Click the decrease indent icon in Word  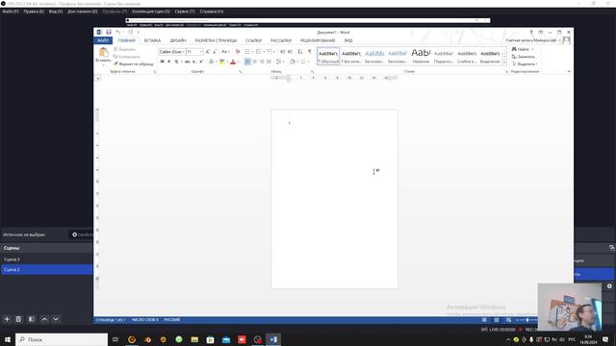click(x=282, y=52)
